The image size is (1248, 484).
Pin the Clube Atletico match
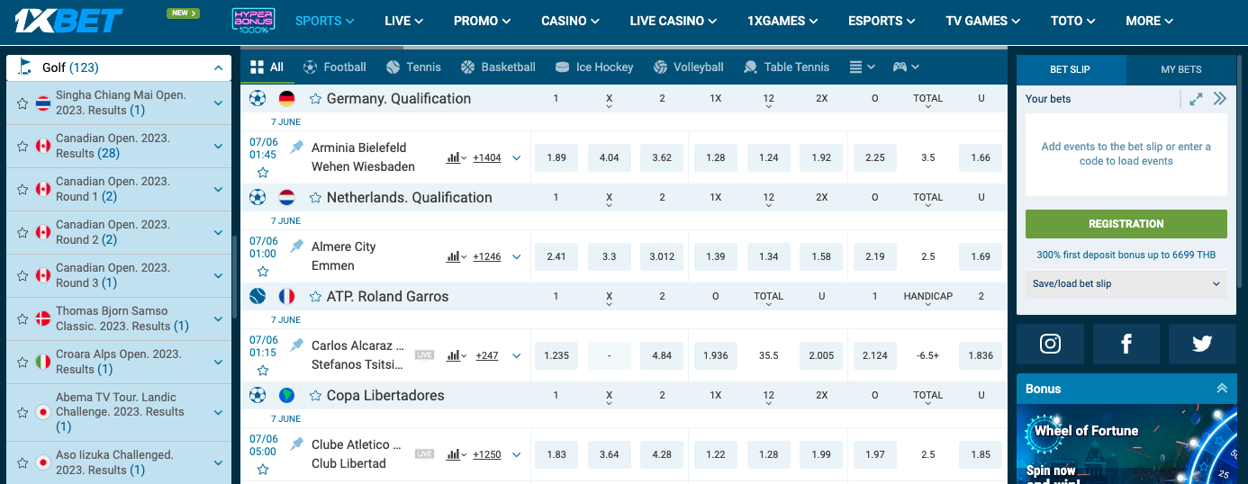[296, 444]
